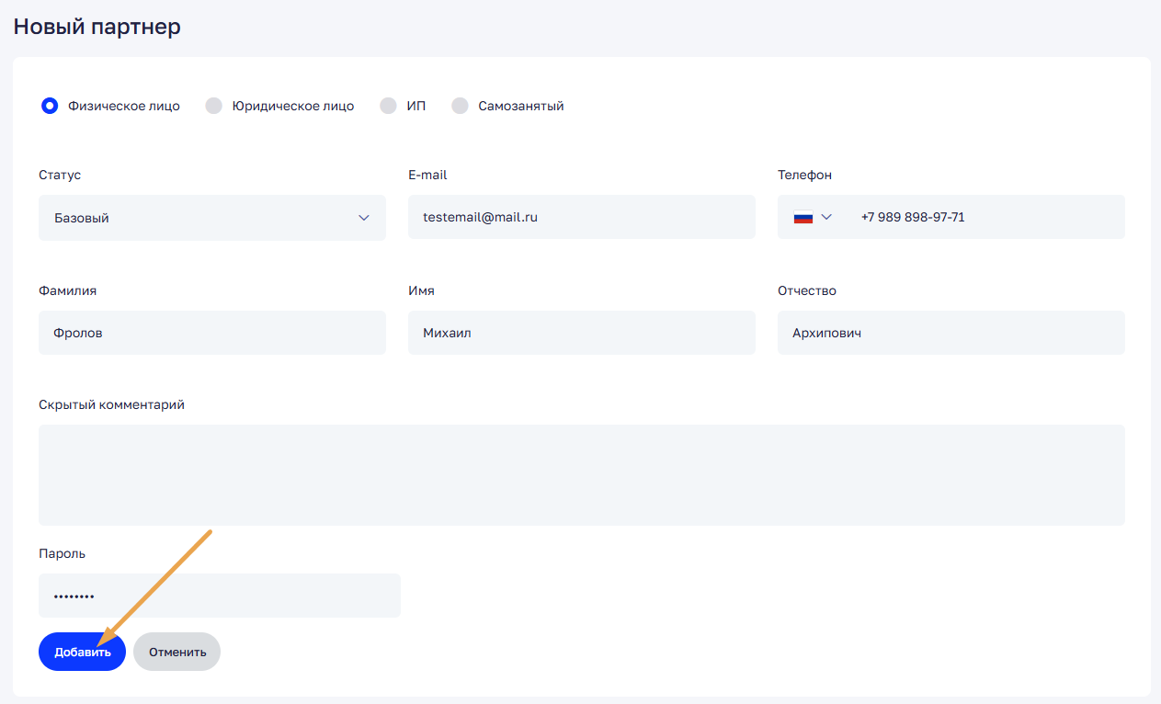Screen dimensions: 1161x704
Task: Focus the E-mail field with testemail@mail.ru
Action: pos(581,218)
